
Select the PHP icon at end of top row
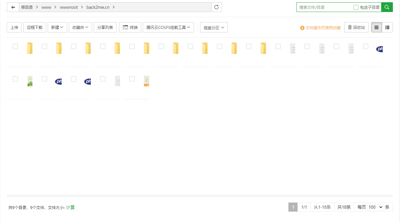[380, 49]
